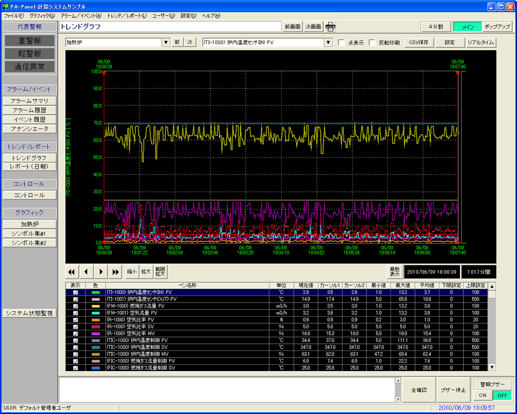The height and width of the screenshot is (414, 517).
Task: Expand the (TI-1000) pen selection dropdown
Action: tap(328, 43)
